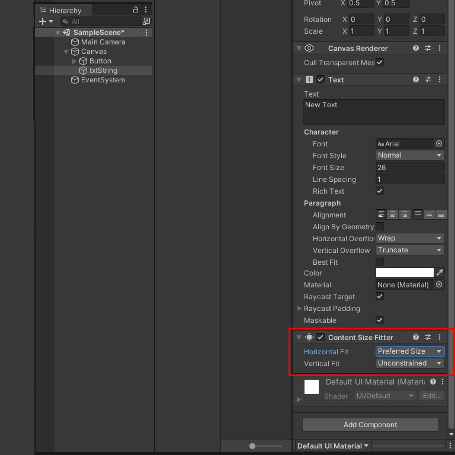Screen dimensions: 455x455
Task: Toggle Cull Transparent Mesh checkbox
Action: [380, 62]
